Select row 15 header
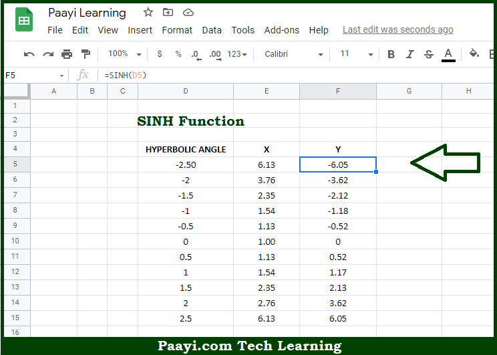This screenshot has width=497, height=355. pyautogui.click(x=17, y=318)
